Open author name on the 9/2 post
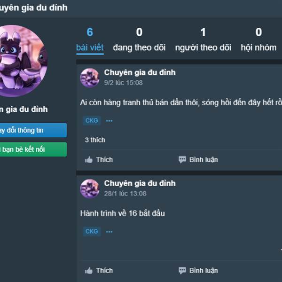Viewport: 282px width, 282px height. [140, 72]
